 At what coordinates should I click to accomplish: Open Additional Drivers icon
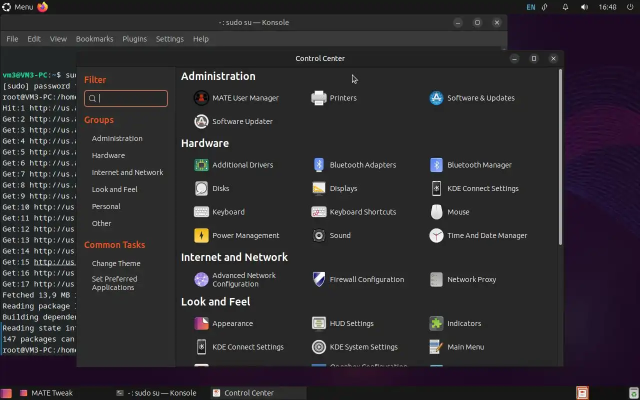(201, 165)
